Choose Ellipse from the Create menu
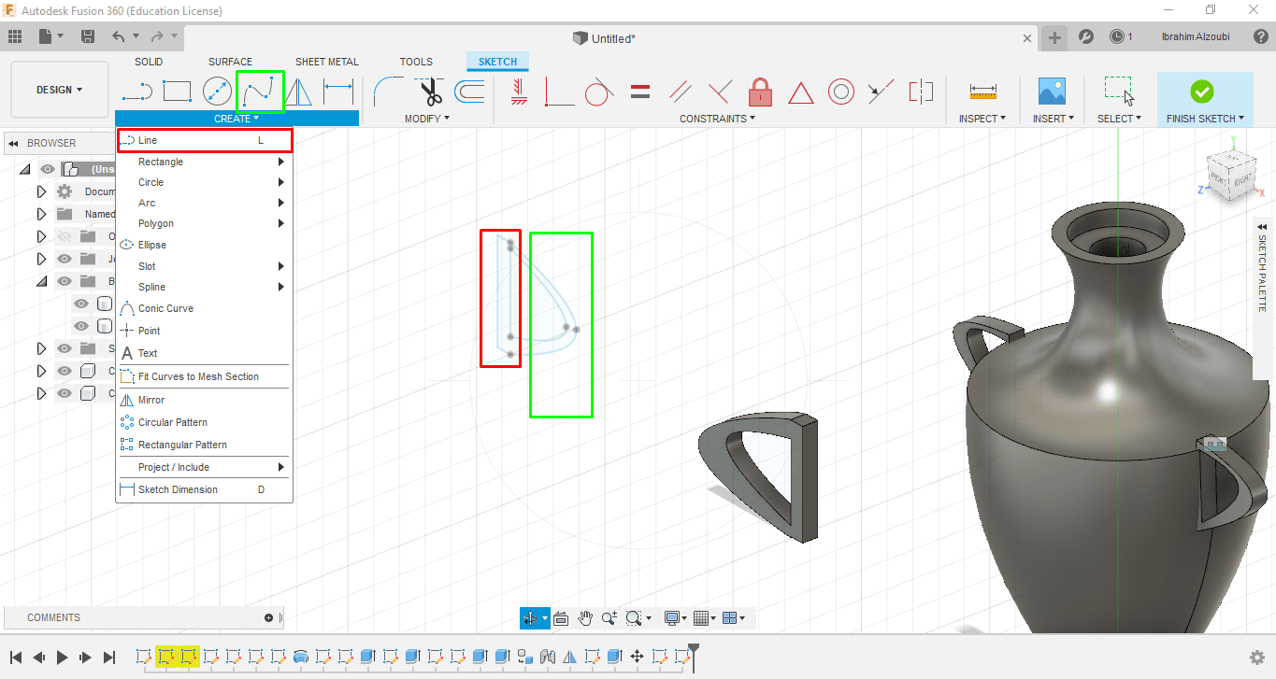 [x=204, y=245]
